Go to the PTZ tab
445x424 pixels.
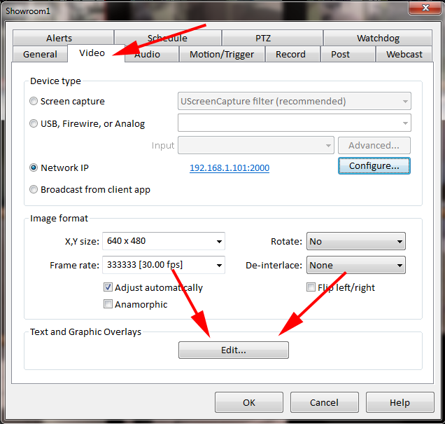(262, 39)
